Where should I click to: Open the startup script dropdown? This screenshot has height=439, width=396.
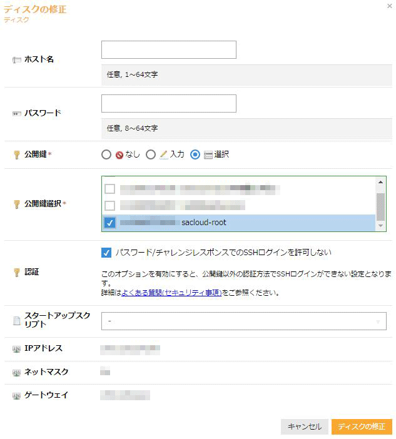tap(243, 321)
